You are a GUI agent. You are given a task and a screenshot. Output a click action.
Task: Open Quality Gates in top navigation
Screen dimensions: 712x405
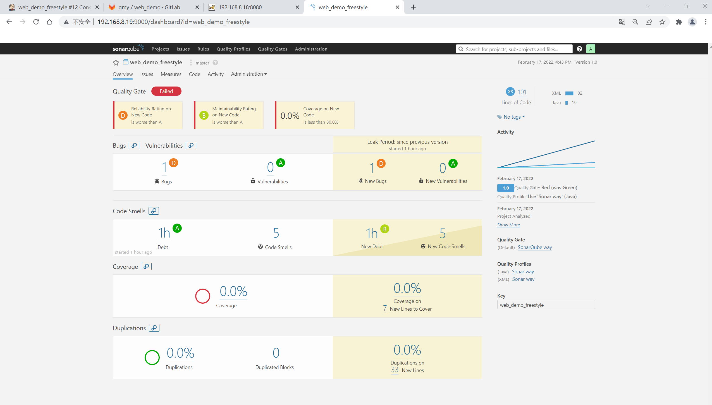click(x=273, y=49)
